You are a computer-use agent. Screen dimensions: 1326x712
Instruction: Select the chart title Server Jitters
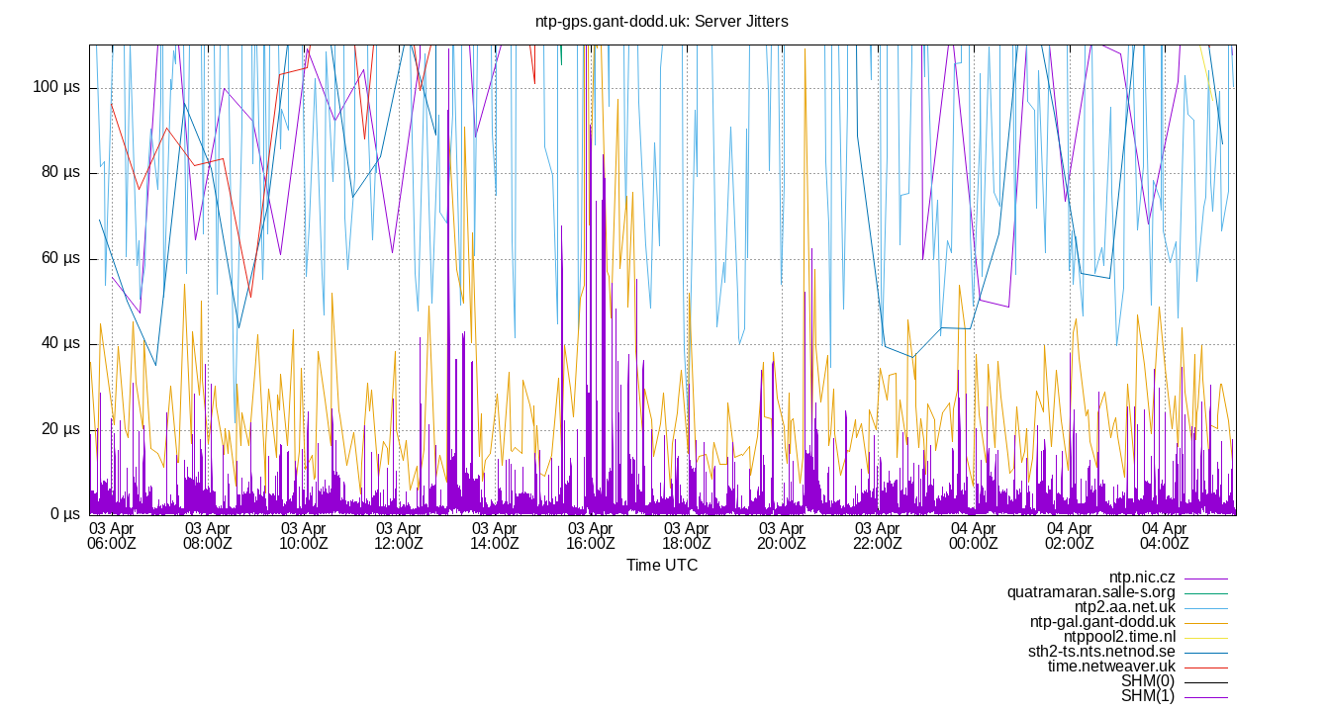point(661,21)
